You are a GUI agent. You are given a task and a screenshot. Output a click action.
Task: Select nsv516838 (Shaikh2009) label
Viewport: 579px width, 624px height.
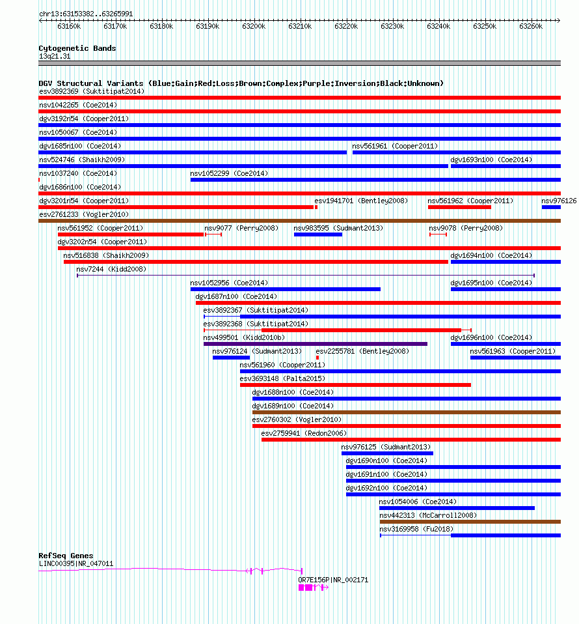click(106, 255)
